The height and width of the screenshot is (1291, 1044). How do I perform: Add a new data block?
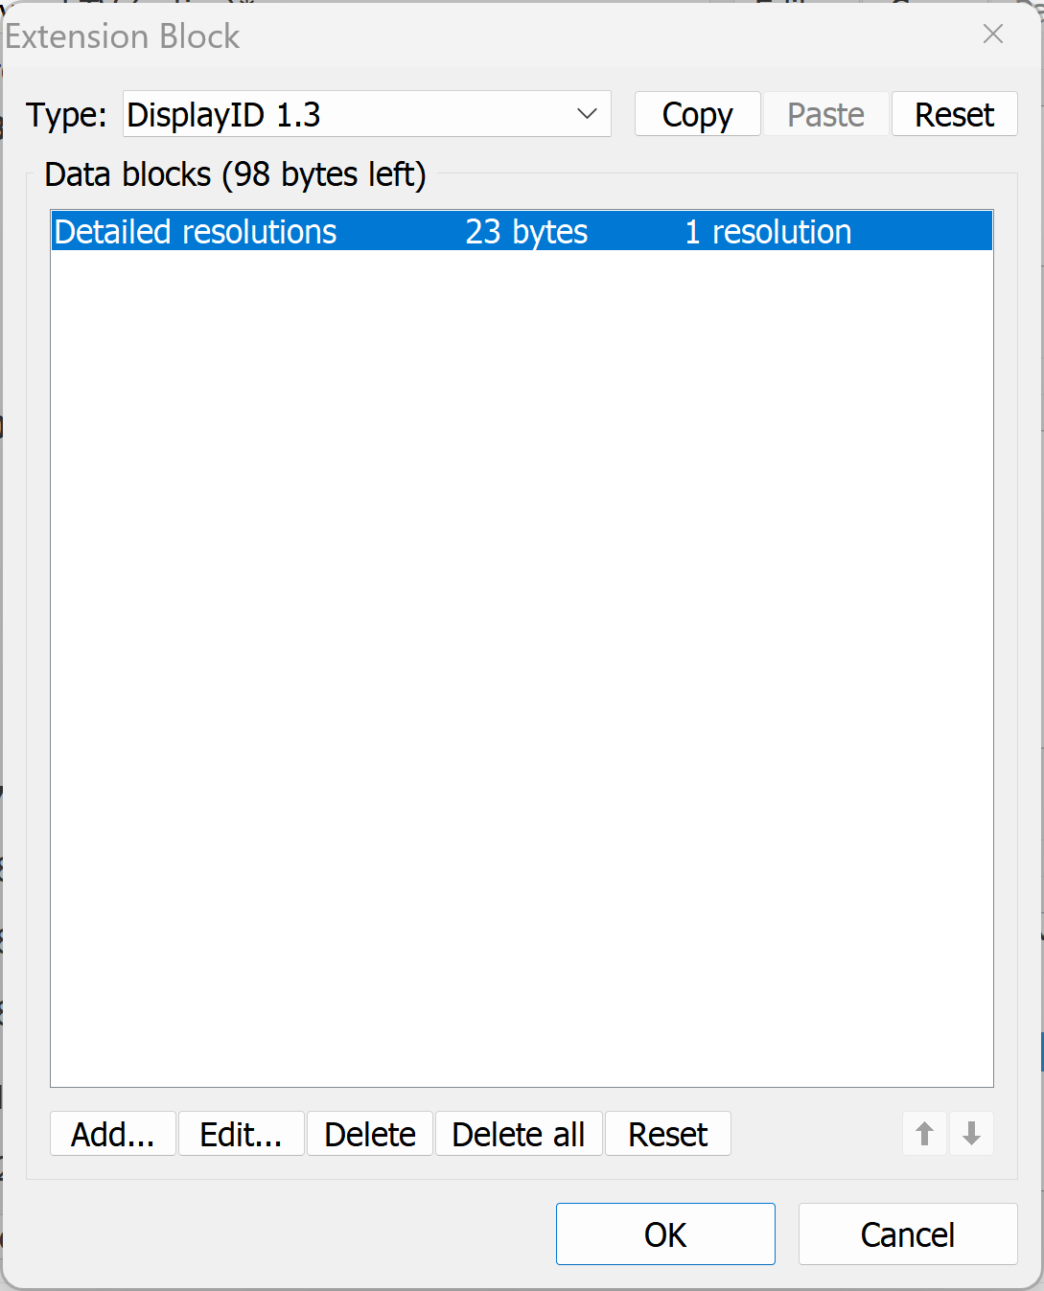[x=113, y=1134]
